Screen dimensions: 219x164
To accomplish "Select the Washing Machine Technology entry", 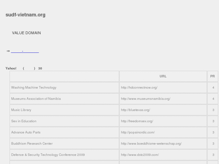I will coord(34,88).
